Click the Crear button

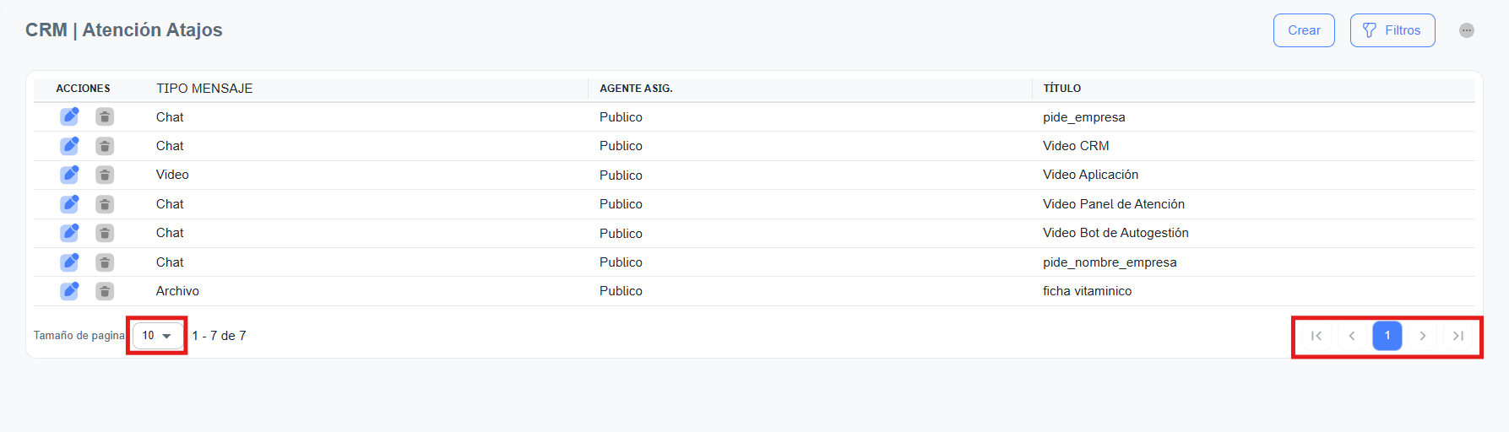coord(1304,30)
